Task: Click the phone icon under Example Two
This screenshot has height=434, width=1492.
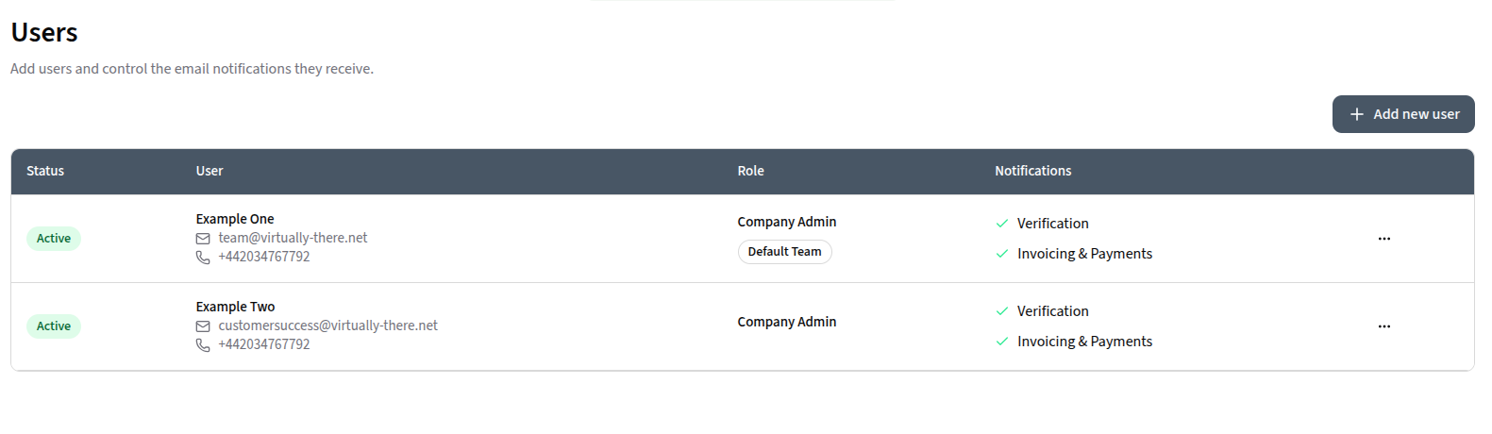Action: pos(203,345)
